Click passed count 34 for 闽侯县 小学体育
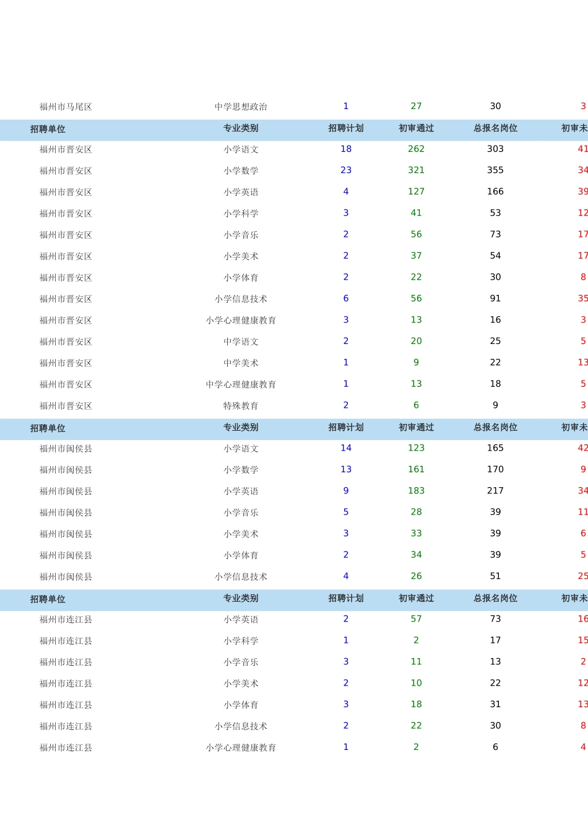 coord(416,555)
